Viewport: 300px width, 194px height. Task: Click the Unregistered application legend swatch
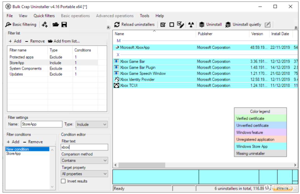tap(260, 139)
